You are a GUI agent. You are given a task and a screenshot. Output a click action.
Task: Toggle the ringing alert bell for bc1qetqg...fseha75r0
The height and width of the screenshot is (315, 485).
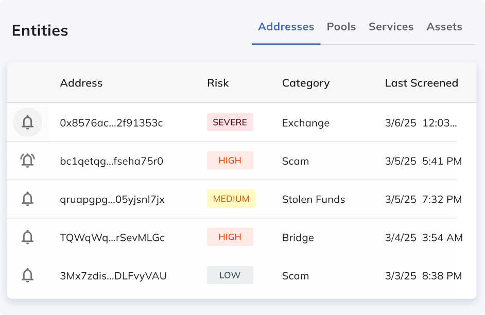(27, 161)
